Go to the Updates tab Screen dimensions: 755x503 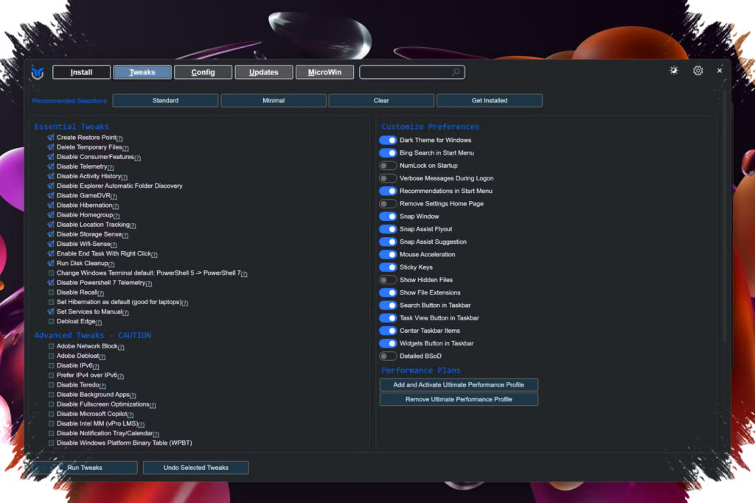pos(263,72)
